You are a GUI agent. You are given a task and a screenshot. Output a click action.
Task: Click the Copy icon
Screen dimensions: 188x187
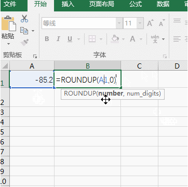pos(24,31)
